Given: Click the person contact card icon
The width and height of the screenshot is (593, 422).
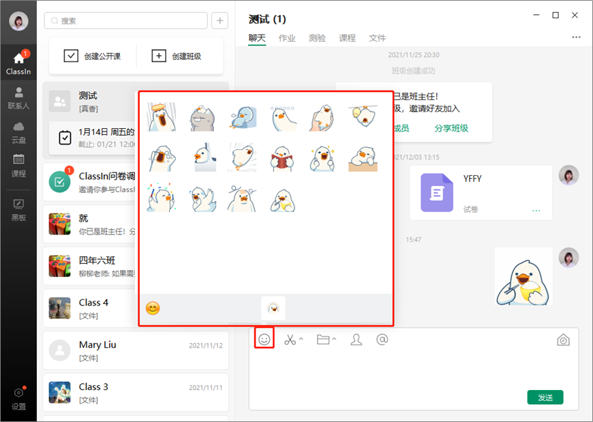Looking at the screenshot, I should pos(356,340).
